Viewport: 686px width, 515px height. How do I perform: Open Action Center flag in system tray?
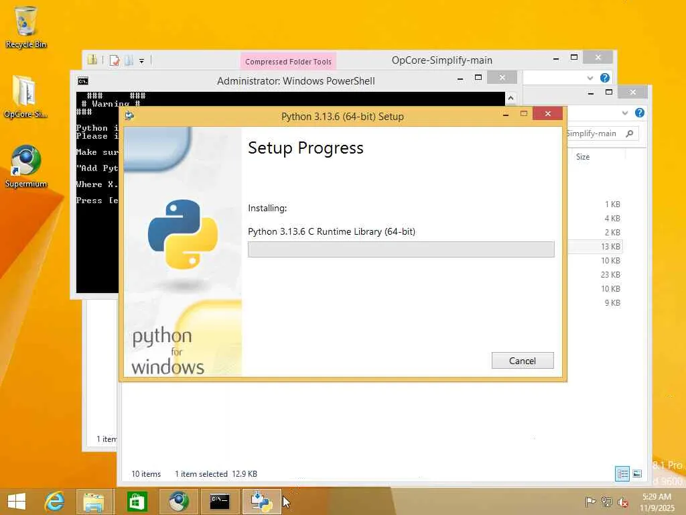pyautogui.click(x=590, y=502)
